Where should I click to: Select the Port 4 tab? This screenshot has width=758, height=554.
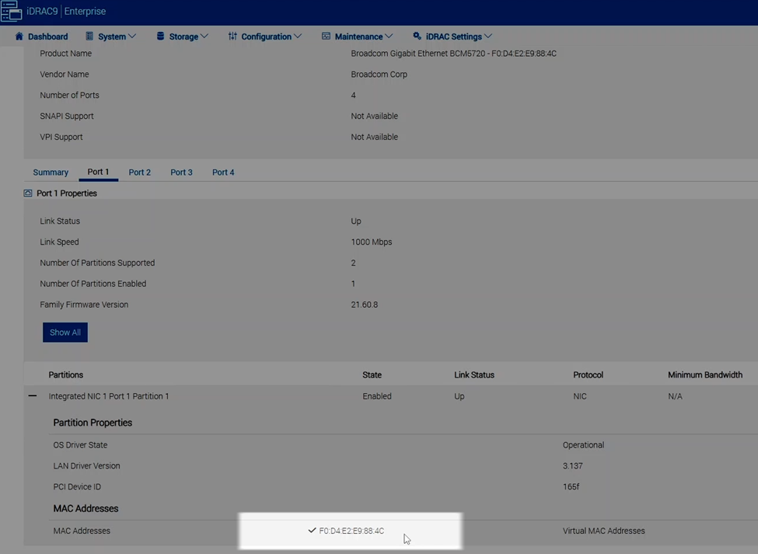[x=223, y=172]
